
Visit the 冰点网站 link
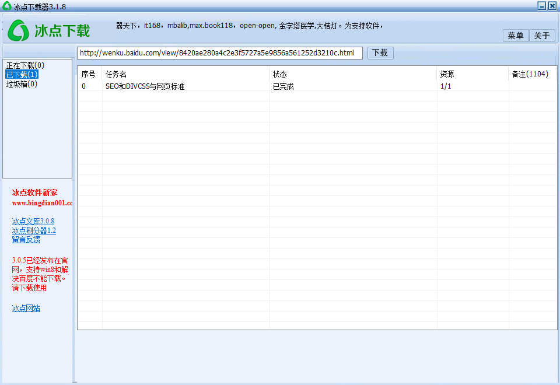pyautogui.click(x=26, y=308)
